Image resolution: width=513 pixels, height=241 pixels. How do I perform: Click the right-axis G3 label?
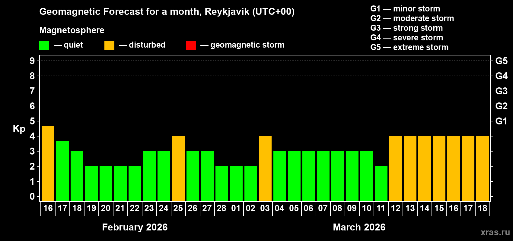(x=501, y=91)
